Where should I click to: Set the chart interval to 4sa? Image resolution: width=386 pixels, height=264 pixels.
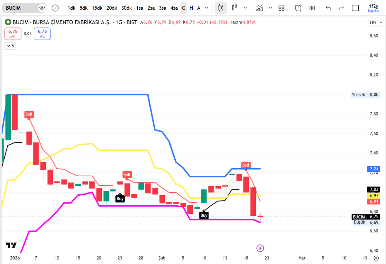[x=174, y=8]
